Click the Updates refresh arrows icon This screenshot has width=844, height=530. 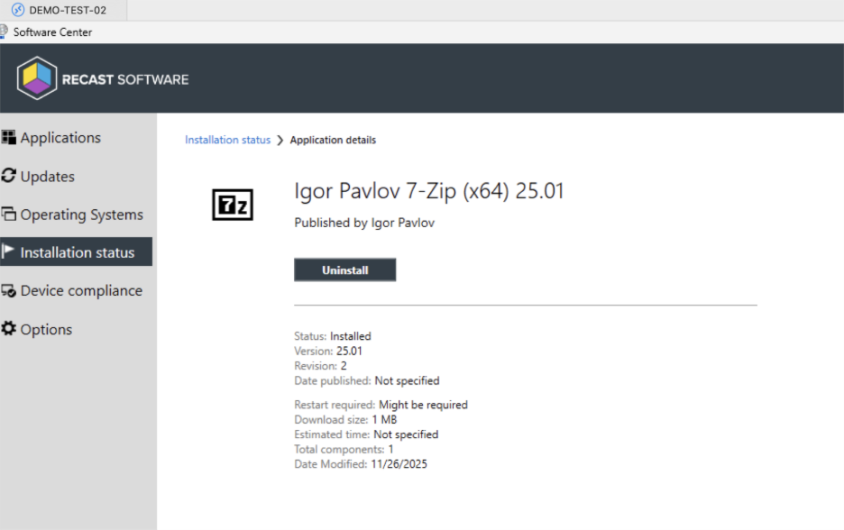click(9, 176)
